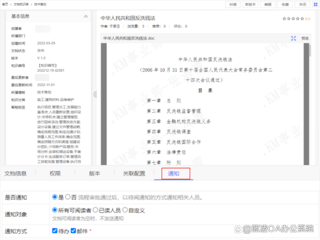The width and height of the screenshot is (320, 240).
Task: Select the 版本 tab
Action: 94,173
